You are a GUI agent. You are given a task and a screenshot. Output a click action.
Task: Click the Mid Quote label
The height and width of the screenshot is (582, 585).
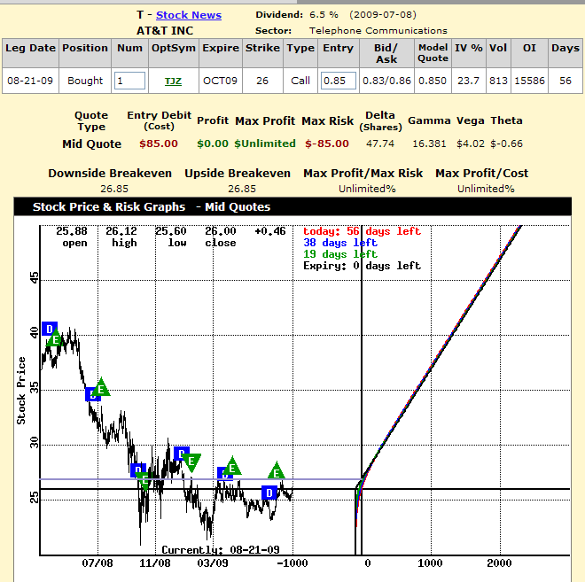92,144
